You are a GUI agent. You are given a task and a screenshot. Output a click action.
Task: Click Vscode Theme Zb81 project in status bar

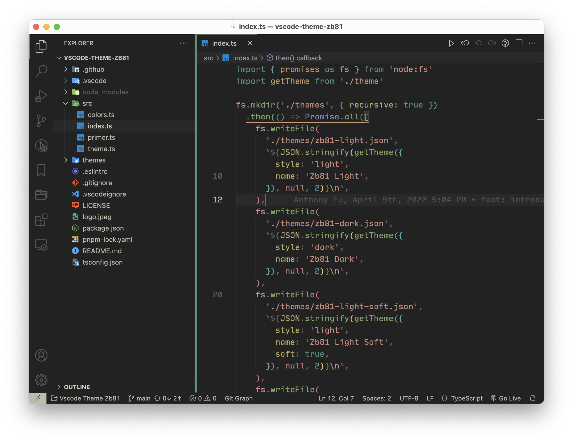pyautogui.click(x=85, y=398)
